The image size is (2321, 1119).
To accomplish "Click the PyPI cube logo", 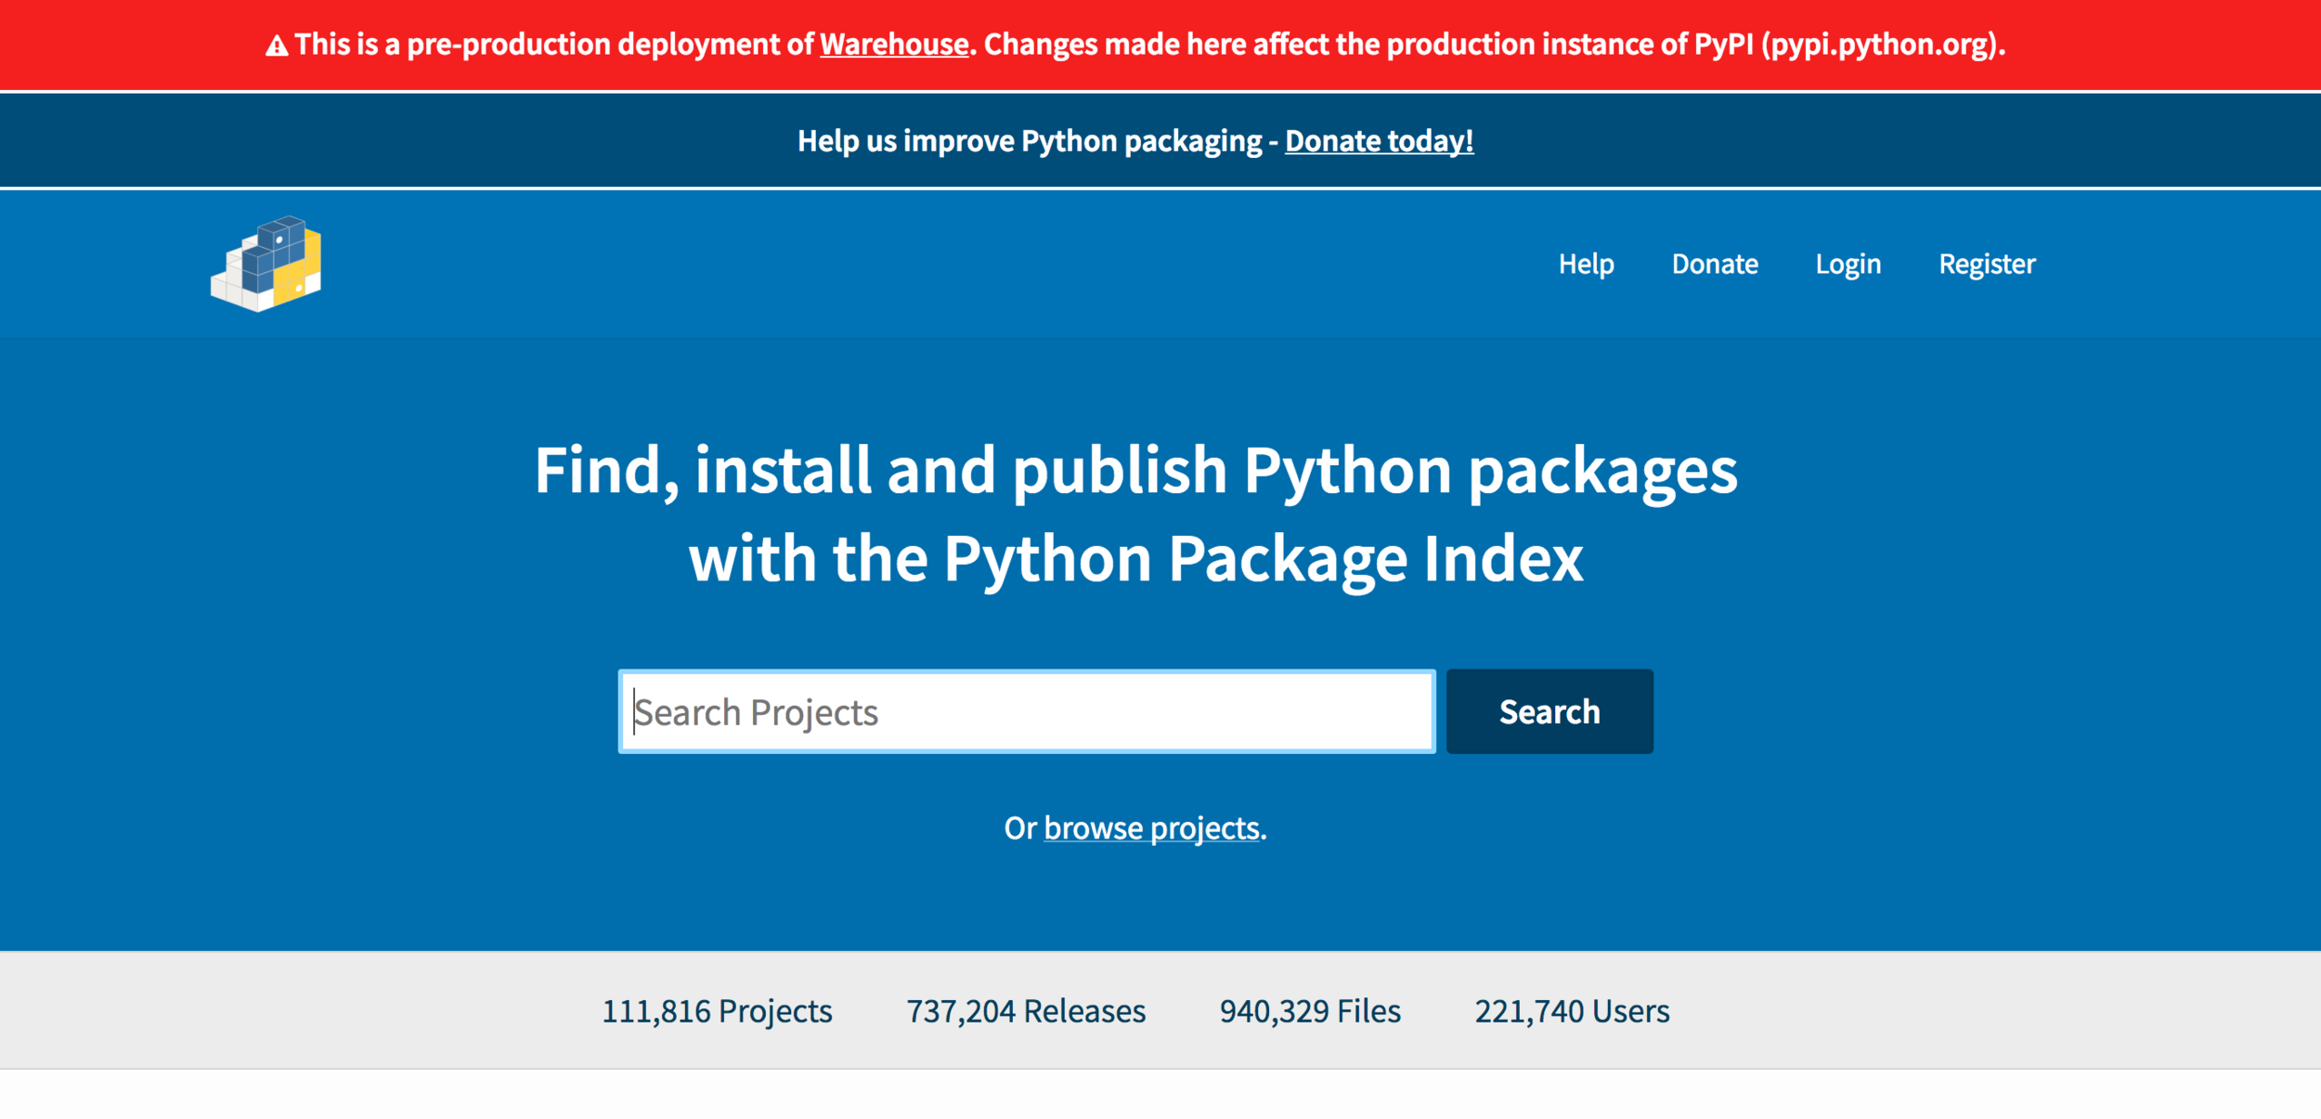I will tap(266, 264).
